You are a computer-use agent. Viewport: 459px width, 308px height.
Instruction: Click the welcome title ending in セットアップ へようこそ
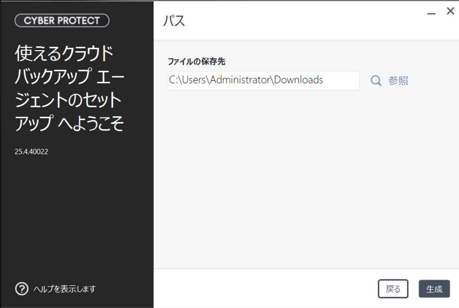click(x=69, y=88)
